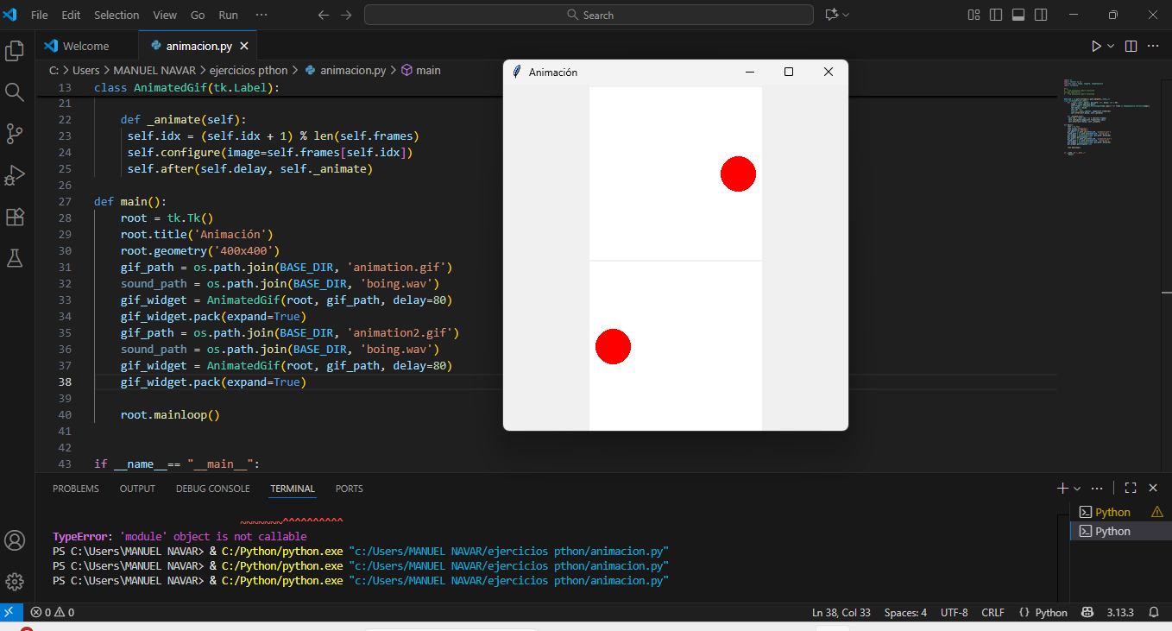Open the Source Control view
Screen dimensions: 1172x631
[x=15, y=133]
